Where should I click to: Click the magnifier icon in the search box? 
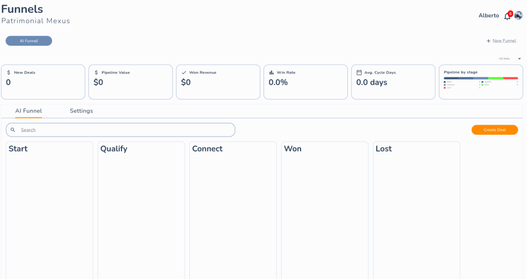click(13, 130)
